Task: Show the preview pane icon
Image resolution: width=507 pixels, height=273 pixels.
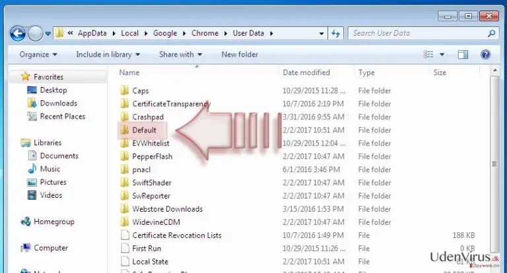Action: click(463, 54)
